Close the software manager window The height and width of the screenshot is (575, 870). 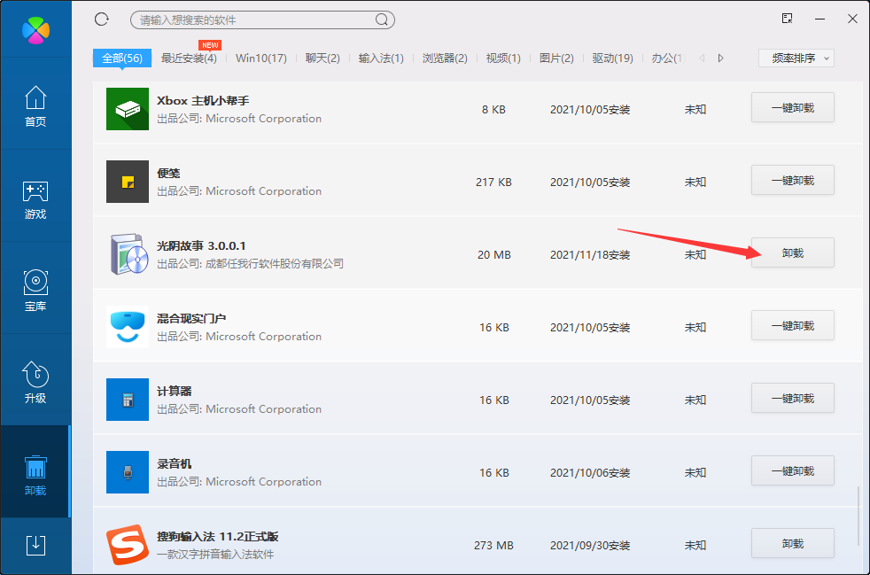coord(853,19)
